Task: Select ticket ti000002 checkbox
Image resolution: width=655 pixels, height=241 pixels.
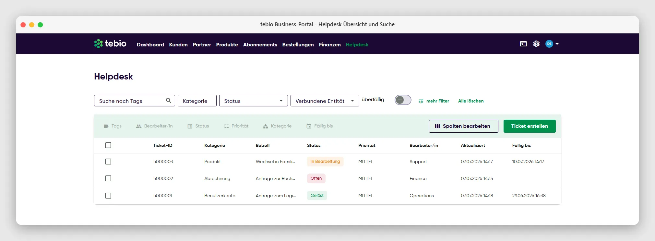Action: [108, 178]
